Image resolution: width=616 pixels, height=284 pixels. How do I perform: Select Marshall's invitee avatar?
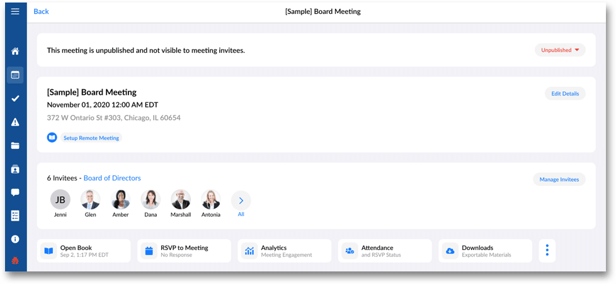(x=181, y=200)
